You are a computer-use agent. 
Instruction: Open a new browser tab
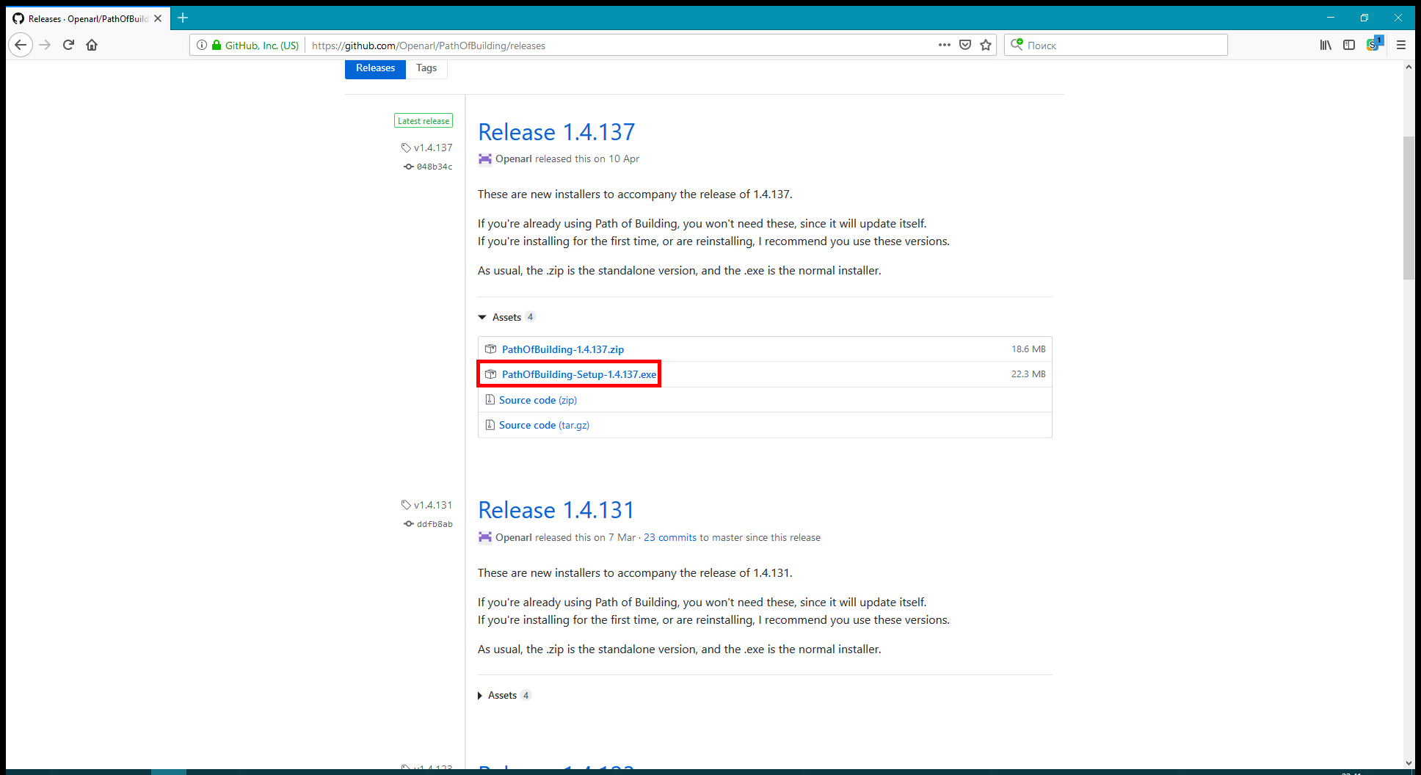pyautogui.click(x=183, y=18)
